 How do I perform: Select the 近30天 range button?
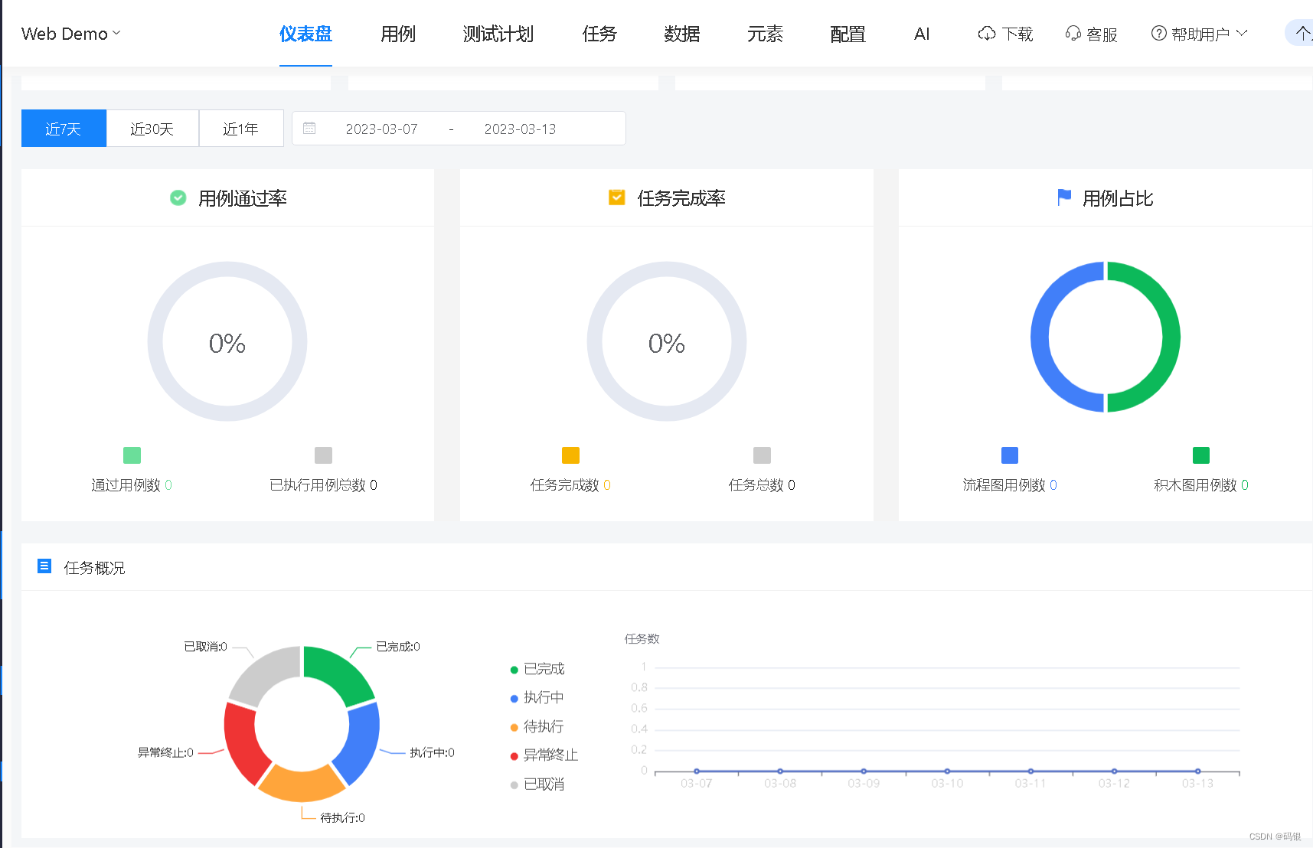[152, 129]
